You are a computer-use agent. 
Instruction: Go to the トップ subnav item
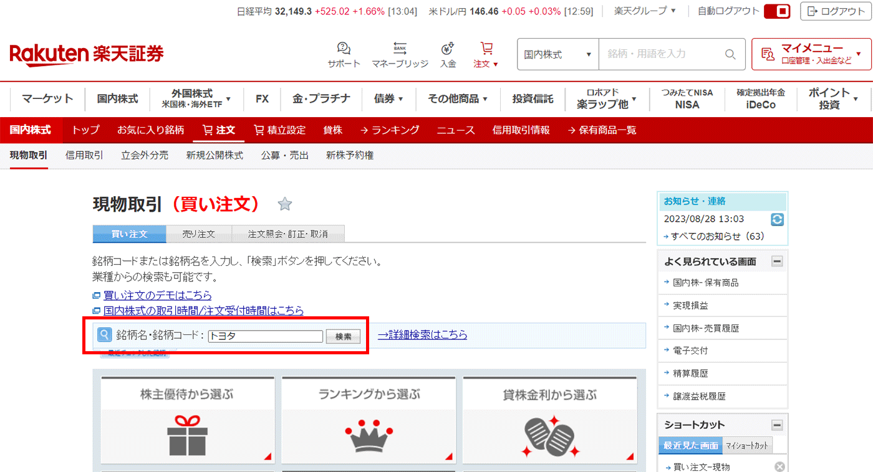[x=85, y=130]
